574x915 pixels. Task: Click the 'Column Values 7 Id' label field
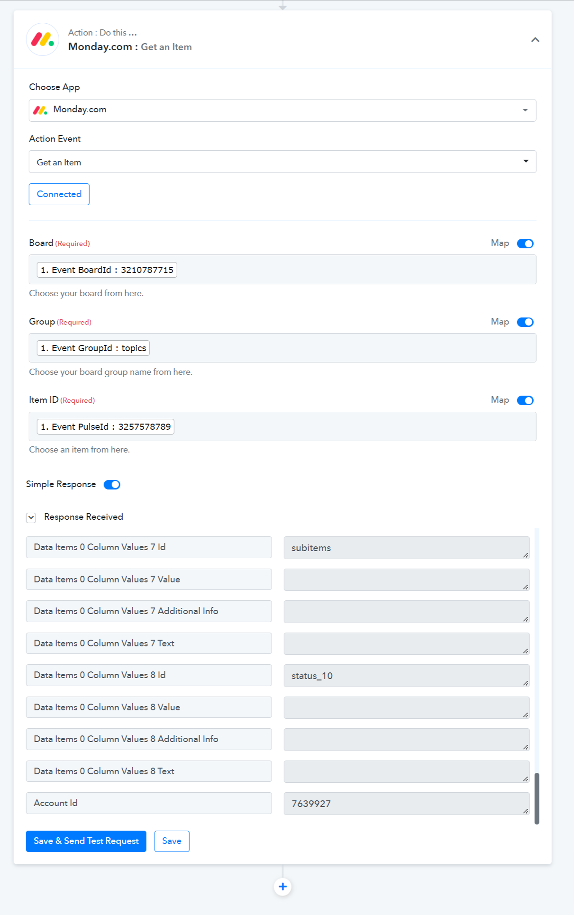(149, 547)
